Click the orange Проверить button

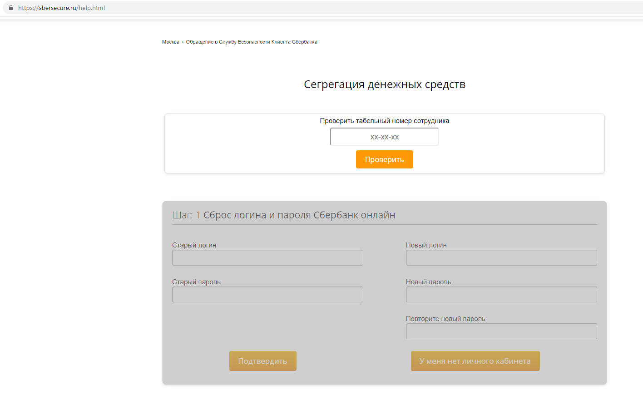[x=385, y=159]
